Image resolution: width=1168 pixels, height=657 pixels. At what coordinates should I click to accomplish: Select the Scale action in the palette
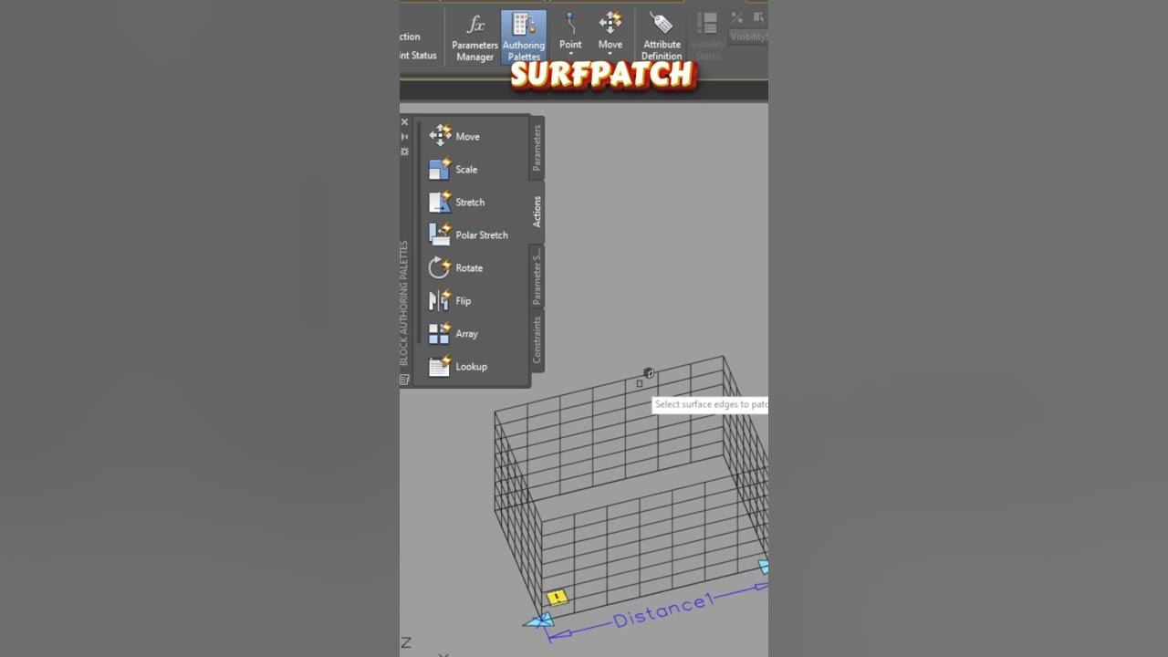[x=454, y=169]
